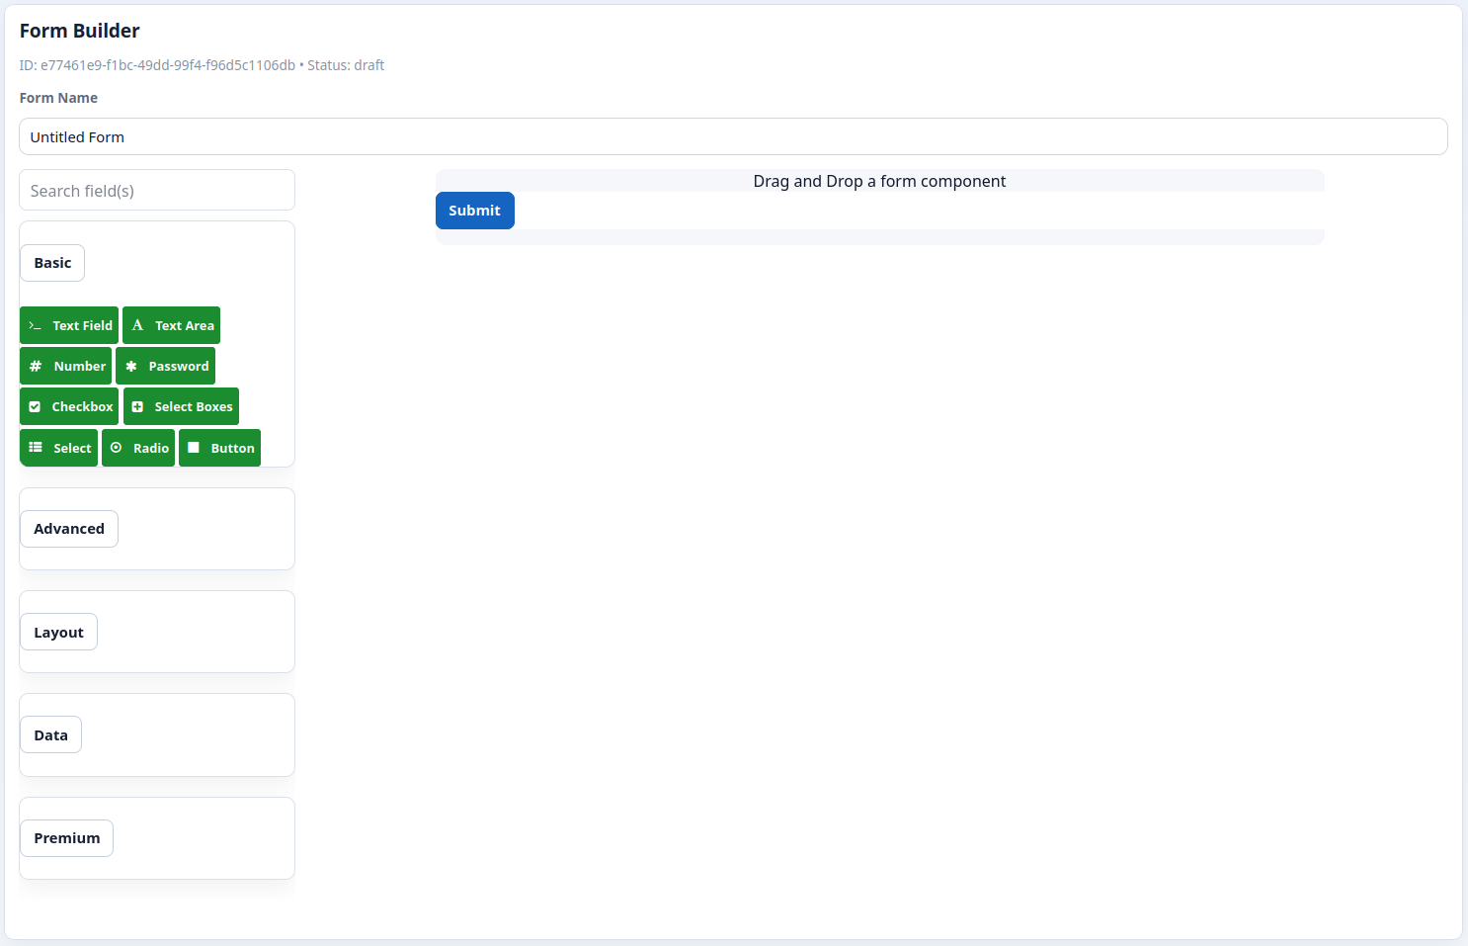1468x946 pixels.
Task: Click the drag and drop component area
Action: point(879,181)
